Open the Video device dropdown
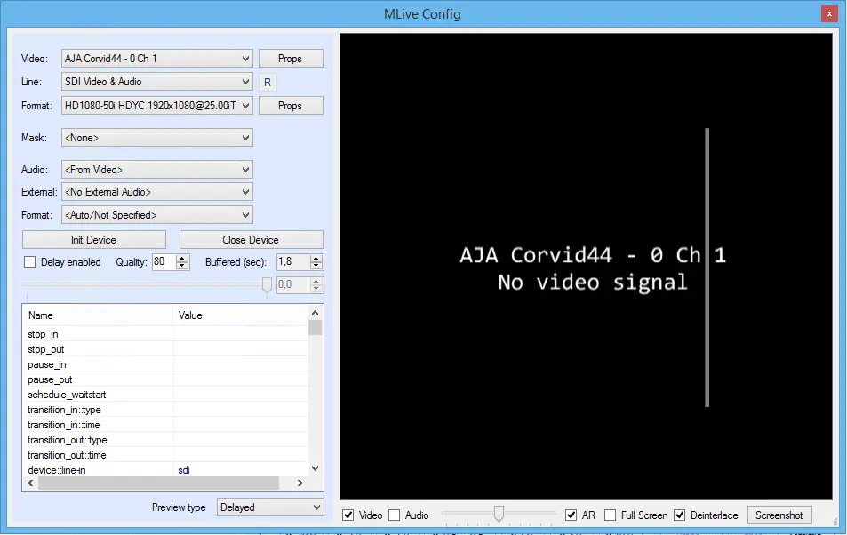The image size is (847, 535). (157, 59)
